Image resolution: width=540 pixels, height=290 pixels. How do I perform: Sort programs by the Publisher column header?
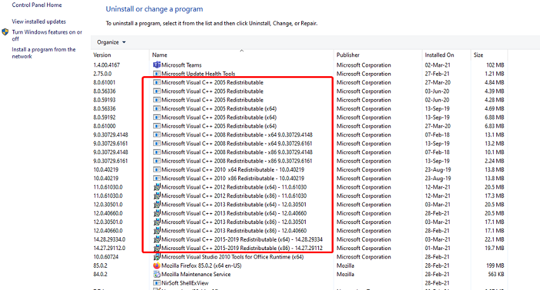click(x=348, y=55)
